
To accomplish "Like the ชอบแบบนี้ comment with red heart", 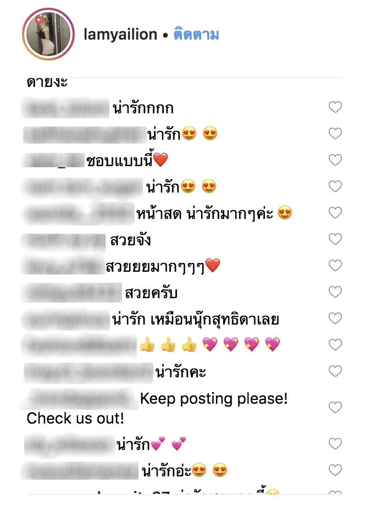I will [x=335, y=160].
